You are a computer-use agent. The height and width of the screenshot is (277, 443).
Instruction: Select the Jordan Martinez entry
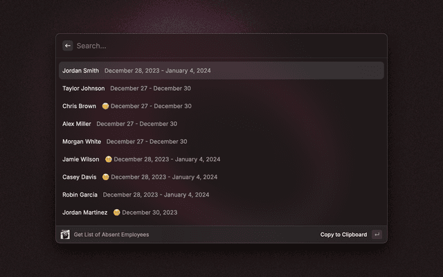point(85,213)
